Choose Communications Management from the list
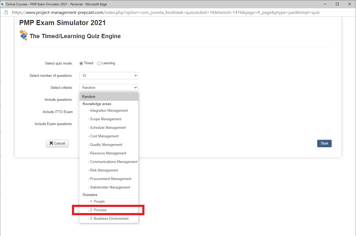The width and height of the screenshot is (356, 236). 109,162
